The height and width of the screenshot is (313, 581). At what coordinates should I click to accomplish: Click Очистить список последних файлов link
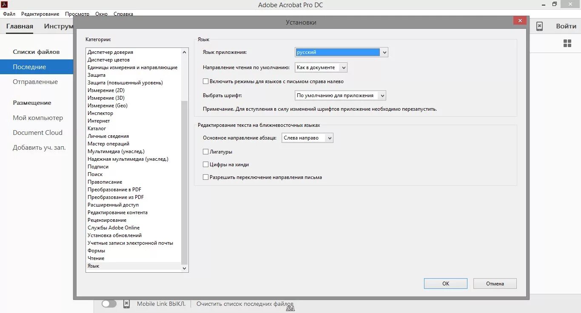point(245,304)
